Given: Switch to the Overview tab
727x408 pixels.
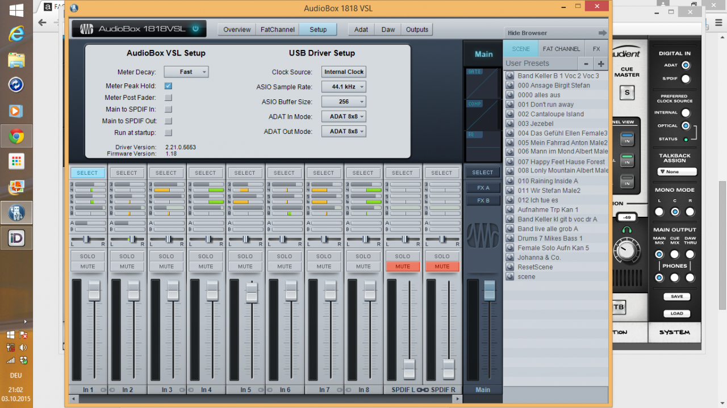Looking at the screenshot, I should pyautogui.click(x=237, y=30).
